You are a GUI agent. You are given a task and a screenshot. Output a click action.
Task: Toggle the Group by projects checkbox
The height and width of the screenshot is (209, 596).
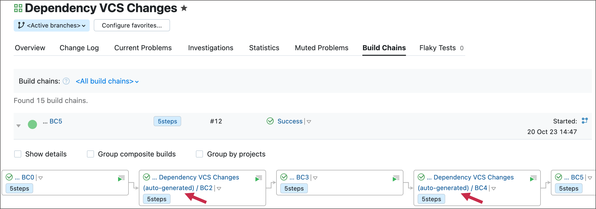[199, 154]
